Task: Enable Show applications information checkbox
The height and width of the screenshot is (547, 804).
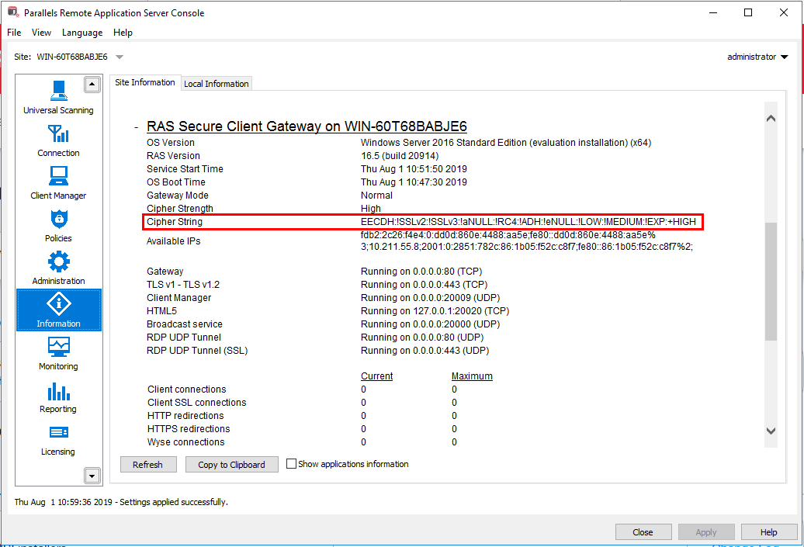Action: 292,464
